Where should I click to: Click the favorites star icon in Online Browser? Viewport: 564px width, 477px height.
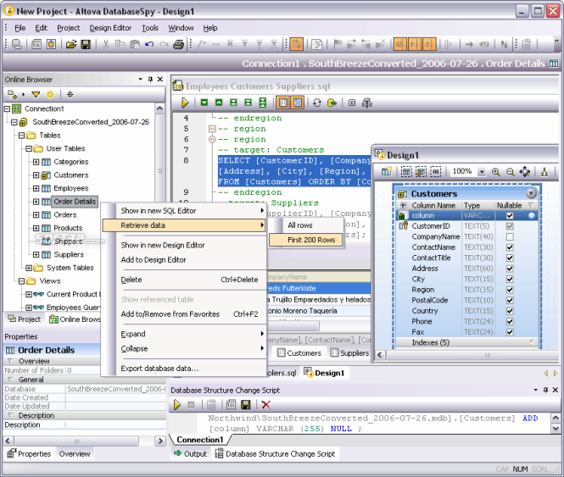pyautogui.click(x=50, y=95)
